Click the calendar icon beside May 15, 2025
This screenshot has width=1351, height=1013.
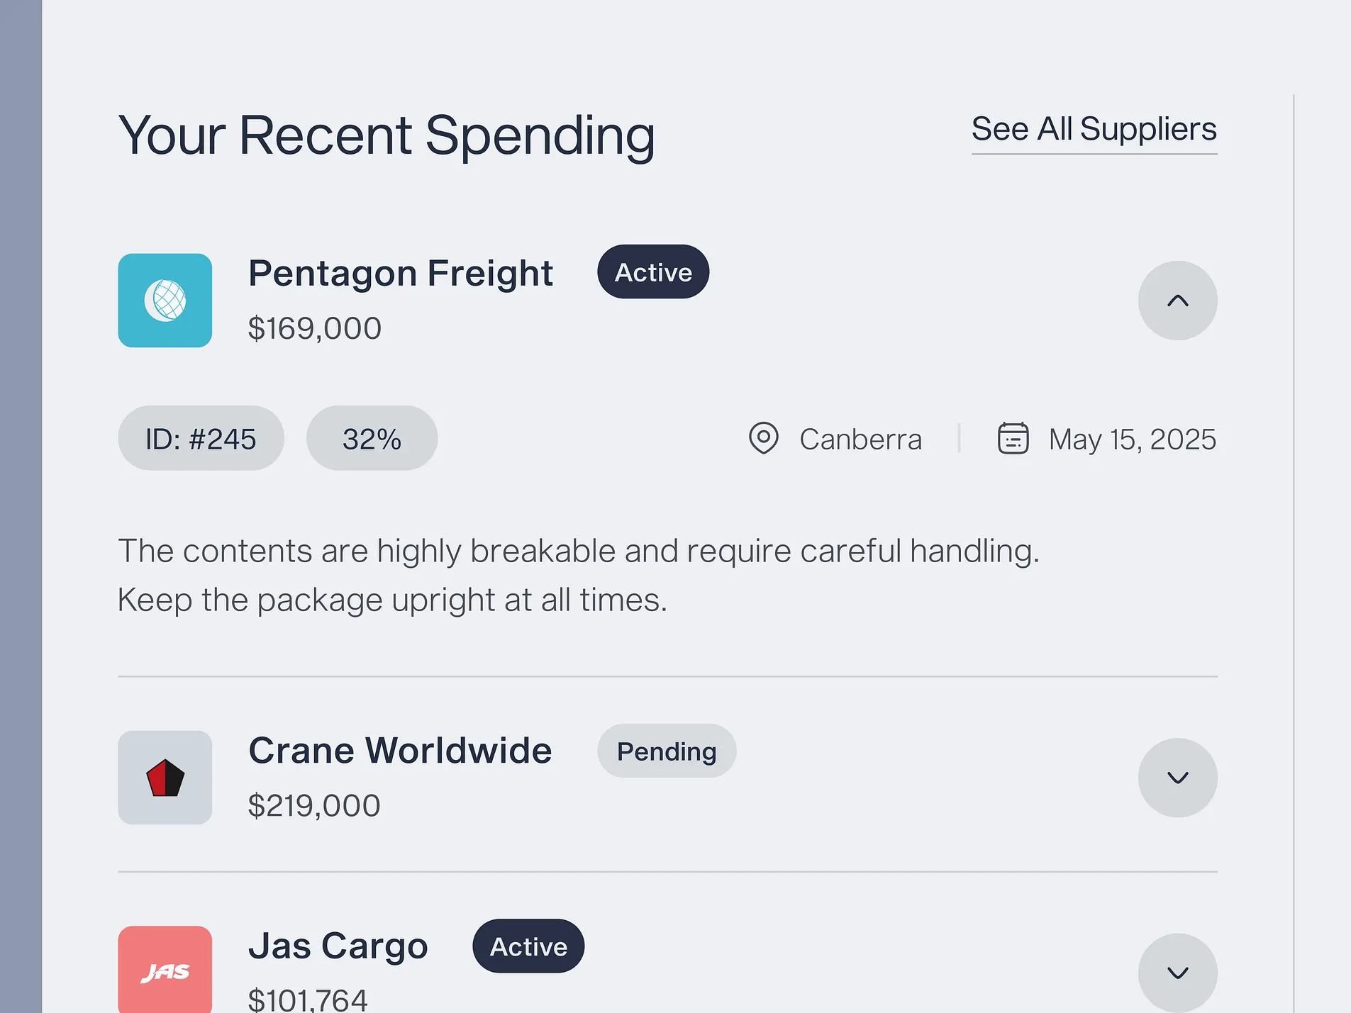tap(1013, 439)
